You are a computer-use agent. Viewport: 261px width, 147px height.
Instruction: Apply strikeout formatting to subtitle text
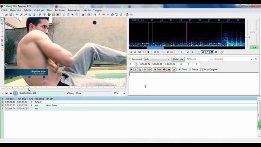tap(145, 69)
